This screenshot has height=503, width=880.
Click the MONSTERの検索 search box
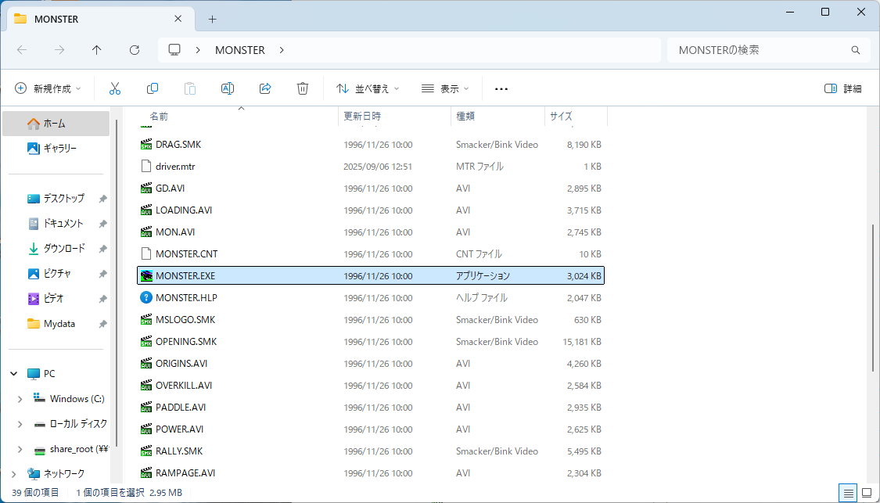point(759,50)
